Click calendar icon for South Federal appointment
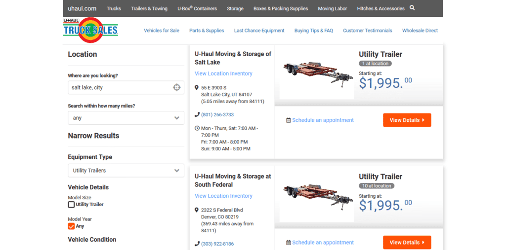This screenshot has height=250, width=506. point(289,243)
